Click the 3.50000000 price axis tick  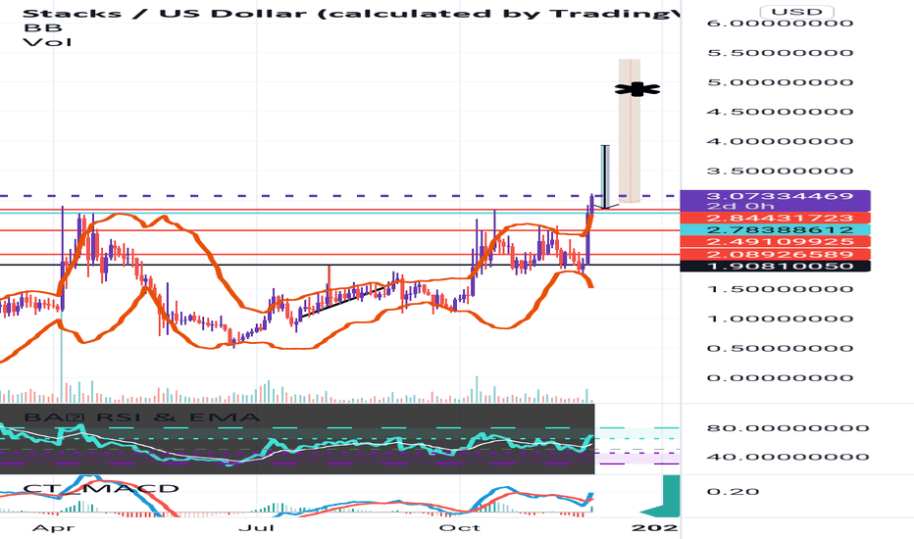coord(780,171)
